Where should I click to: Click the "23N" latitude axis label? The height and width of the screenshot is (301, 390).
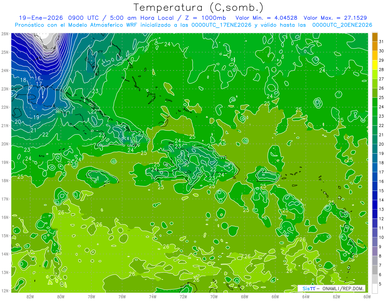[x=5, y=89]
